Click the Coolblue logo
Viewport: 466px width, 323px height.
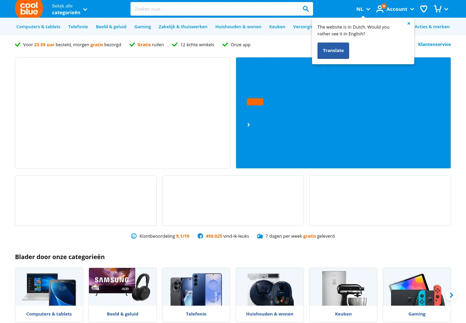(29, 8)
